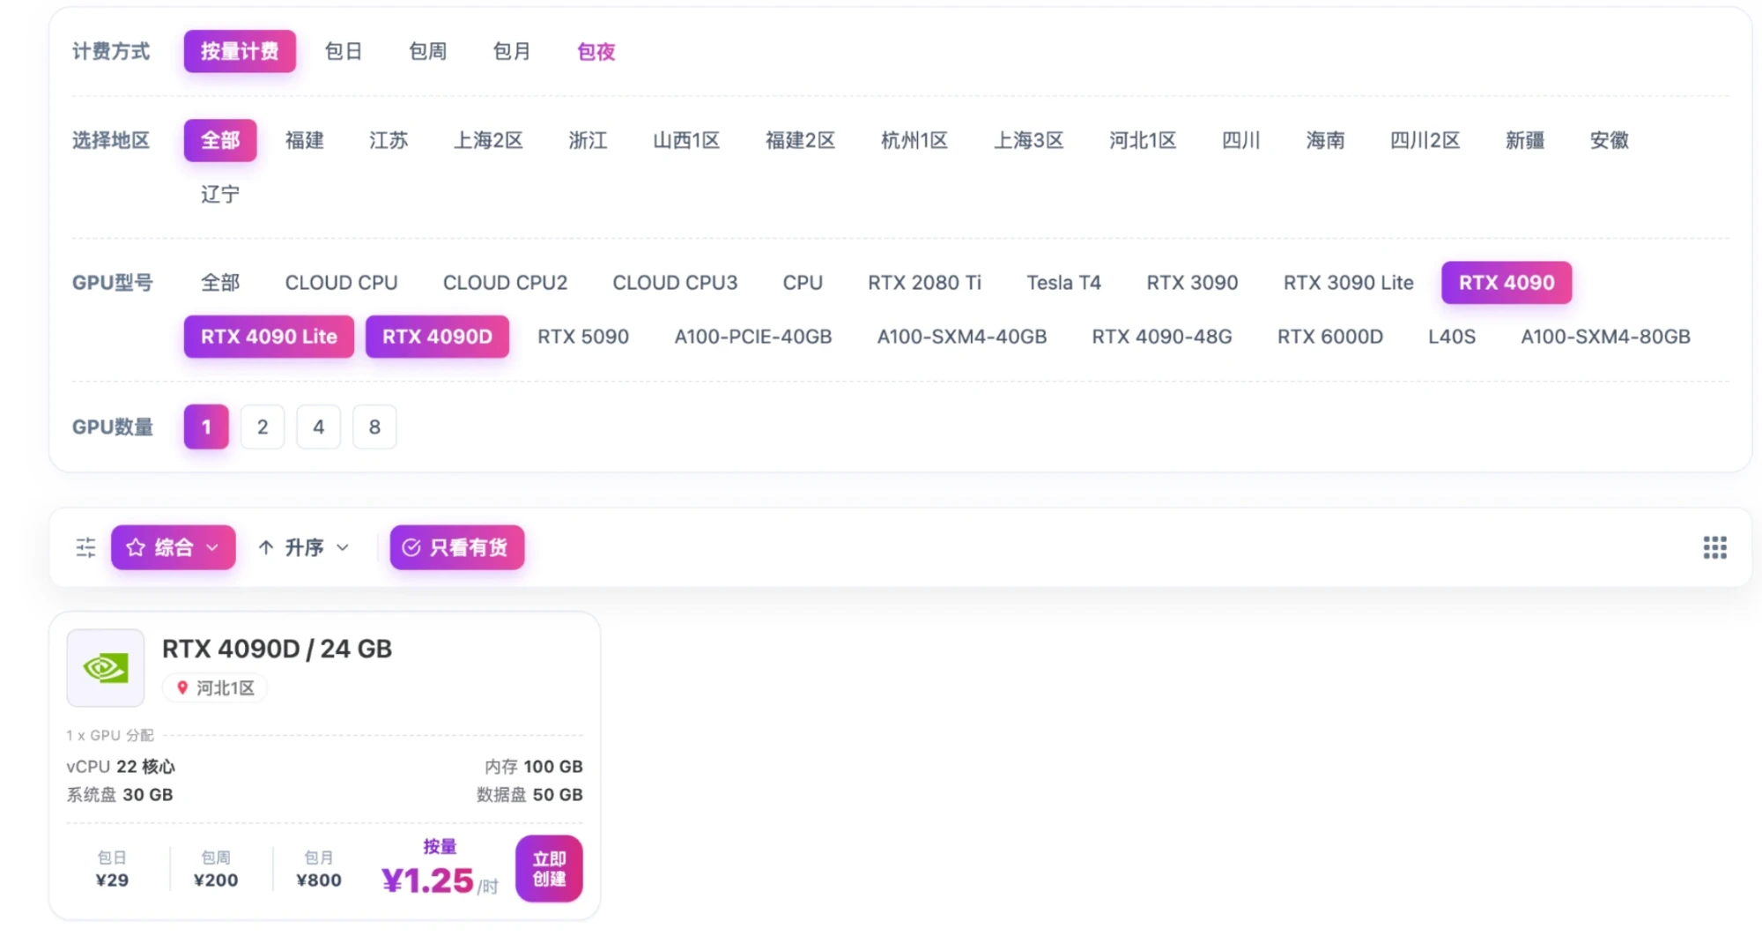
Task: Filter by region 福建
Action: click(305, 140)
